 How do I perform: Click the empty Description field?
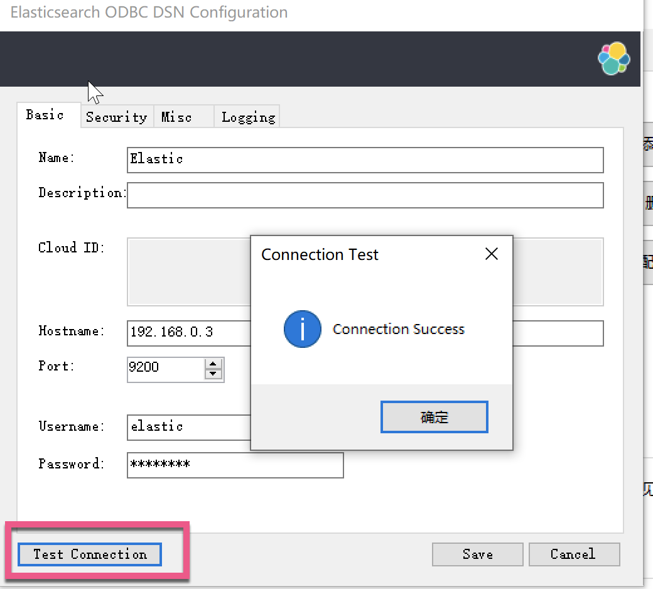click(365, 195)
